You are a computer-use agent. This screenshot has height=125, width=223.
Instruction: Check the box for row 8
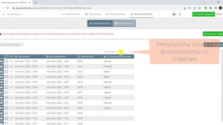click(x=7, y=87)
